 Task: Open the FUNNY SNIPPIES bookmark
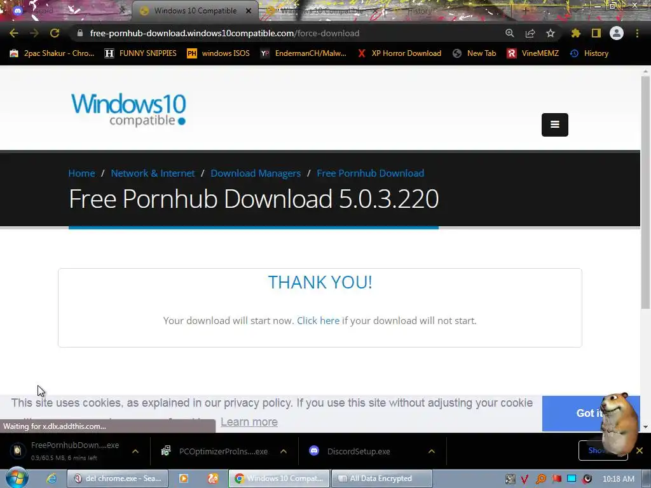[140, 53]
